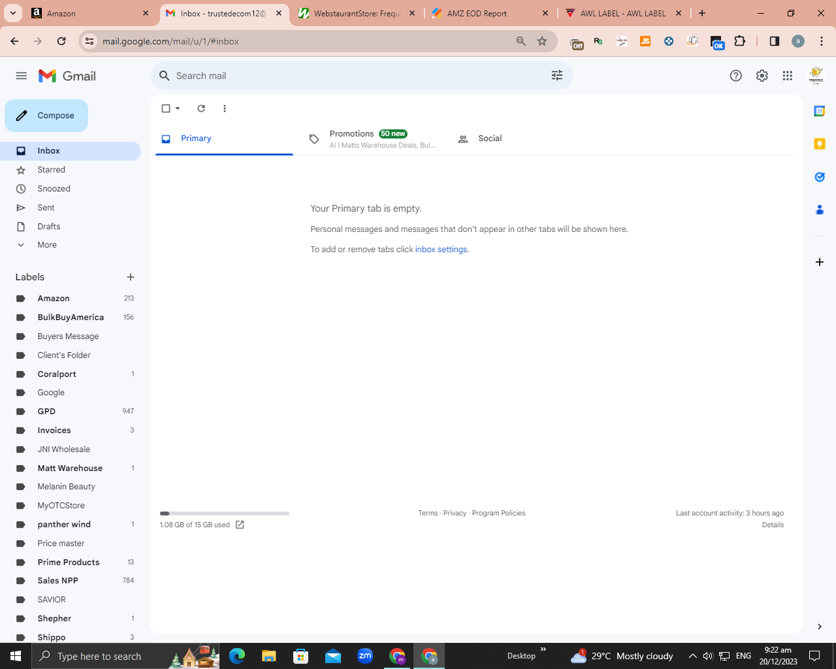This screenshot has width=836, height=669.
Task: Reload the page in Chrome
Action: (61, 41)
